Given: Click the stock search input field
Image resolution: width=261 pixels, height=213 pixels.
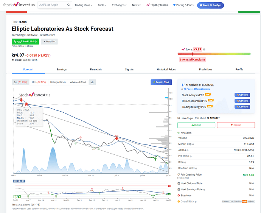Looking at the screenshot, I should point(51,5).
